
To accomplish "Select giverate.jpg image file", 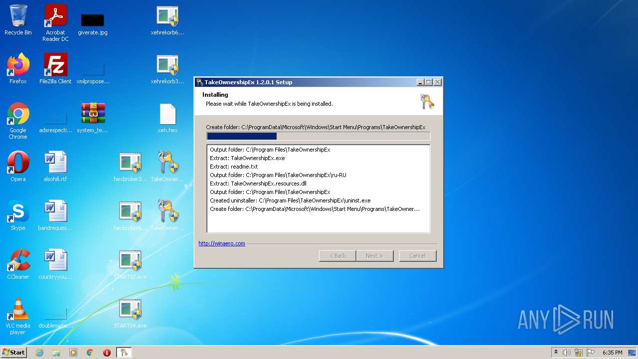I will (93, 23).
